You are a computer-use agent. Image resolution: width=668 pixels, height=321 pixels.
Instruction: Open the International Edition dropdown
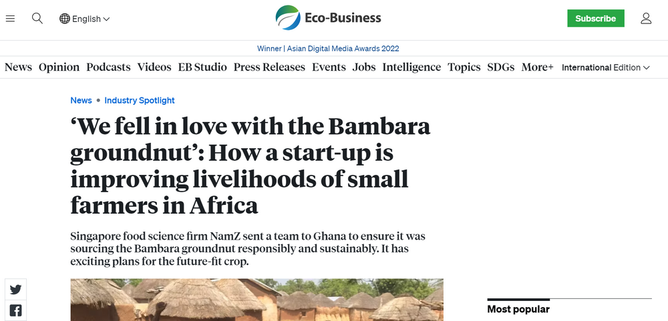(605, 67)
